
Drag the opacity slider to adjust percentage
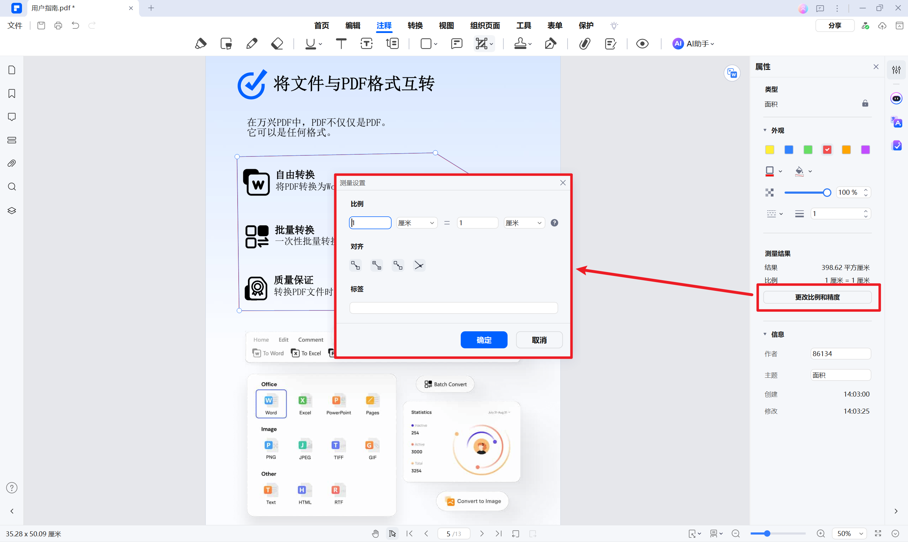point(826,192)
